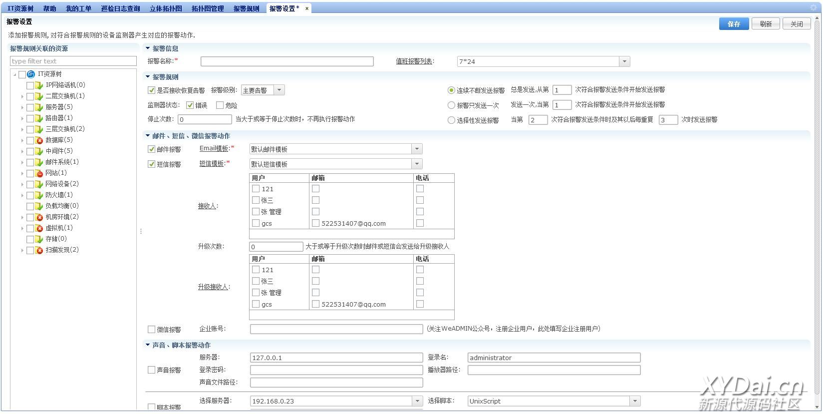Click the 存储(0) folder icon

(x=39, y=239)
